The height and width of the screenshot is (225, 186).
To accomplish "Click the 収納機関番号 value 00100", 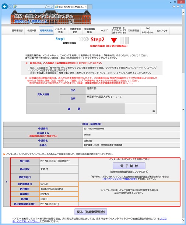I will click(44, 184).
